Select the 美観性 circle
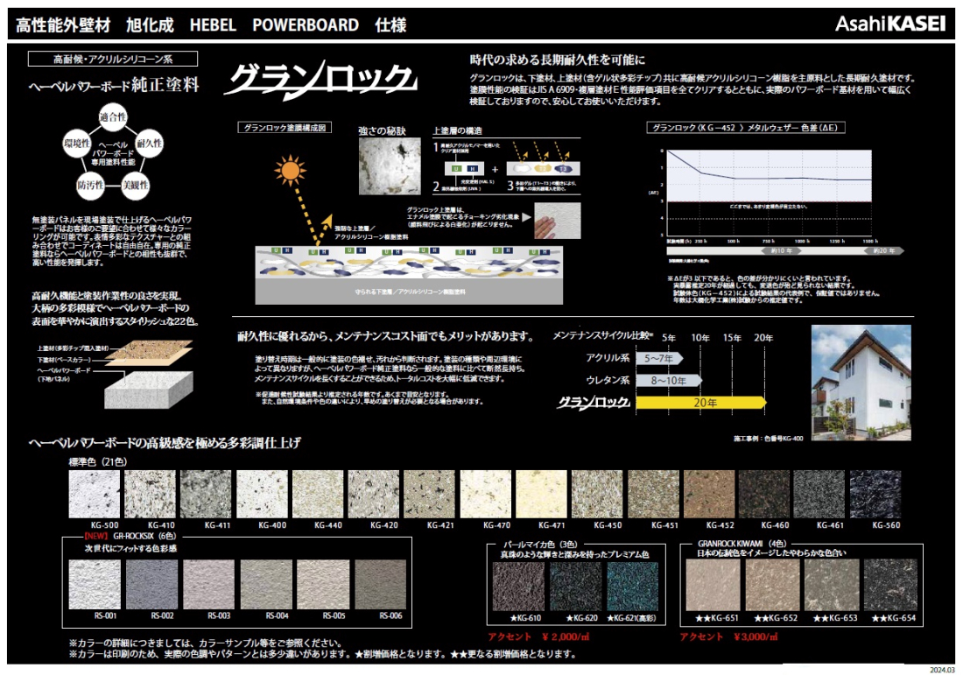The image size is (963, 675). click(x=135, y=186)
